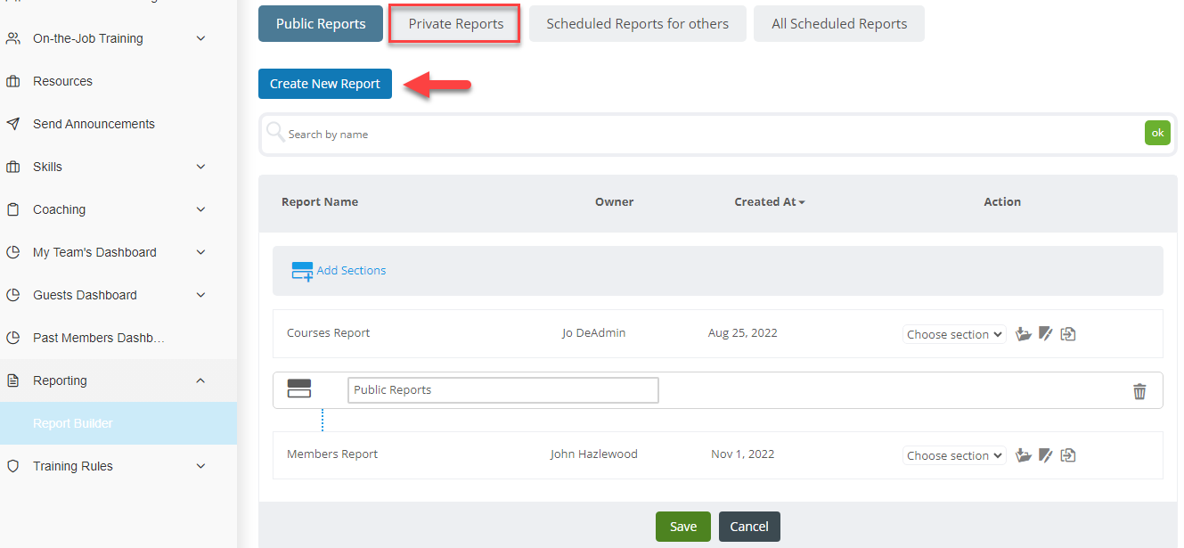Toggle the Created At sort order
Screen dimensions: 1184x548
[x=770, y=201]
